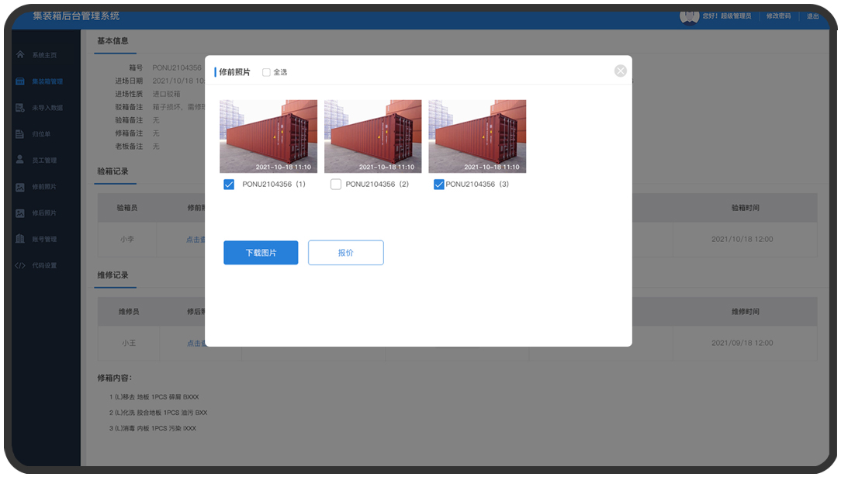Click the 报价 quote button
The image size is (841, 477).
coord(345,253)
